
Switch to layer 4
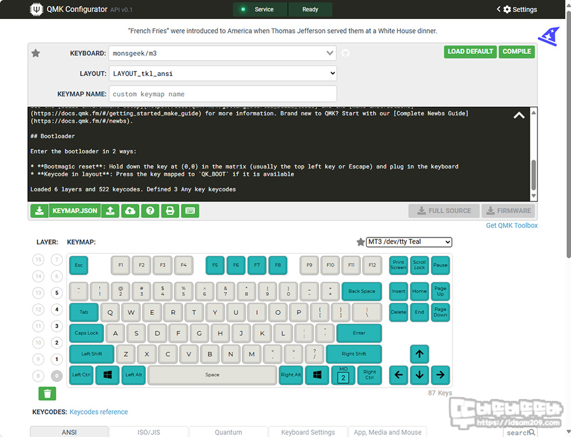click(56, 310)
